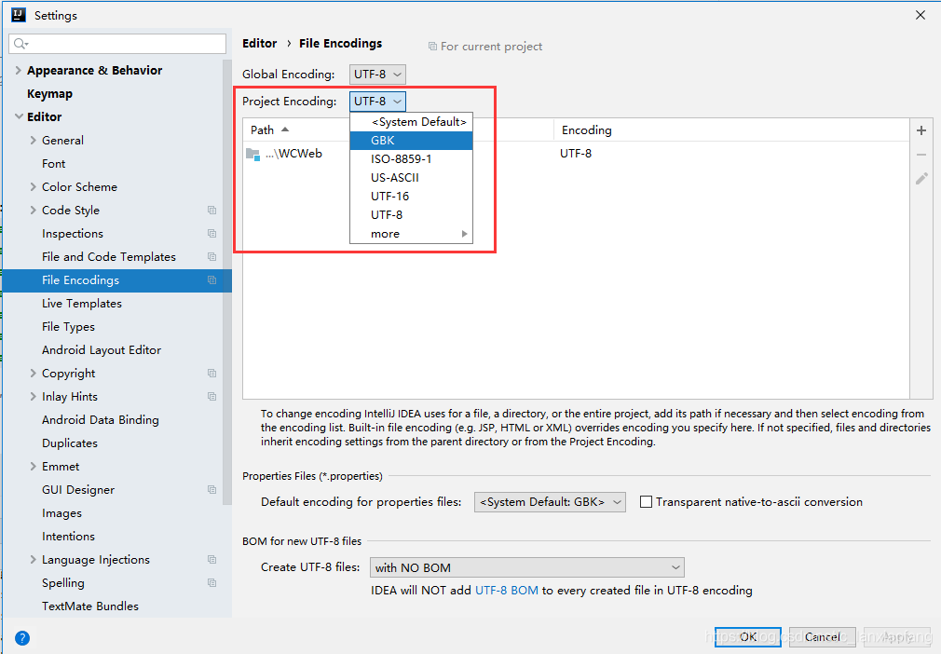Click project-level icon beside Copyright
Image resolution: width=941 pixels, height=654 pixels.
(x=211, y=374)
